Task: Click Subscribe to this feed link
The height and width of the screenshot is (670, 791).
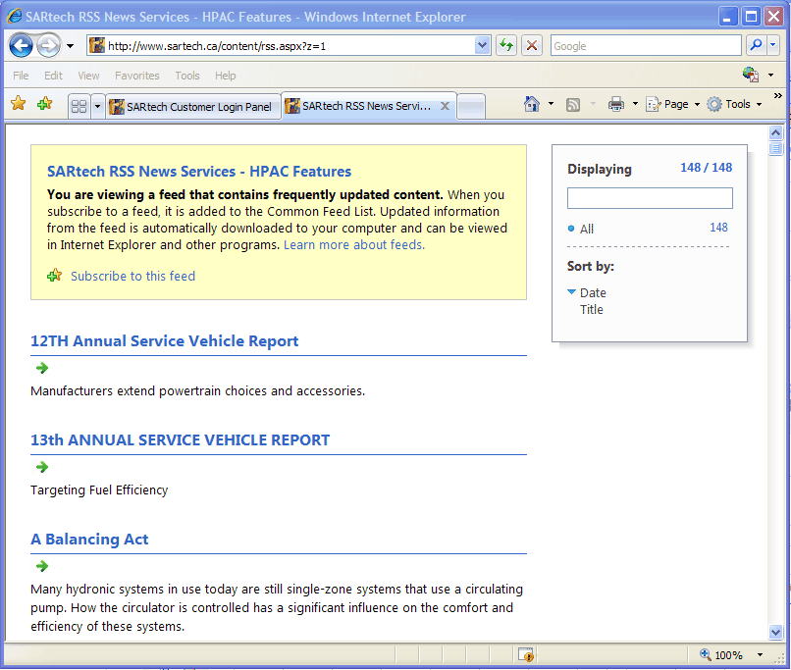Action: (x=132, y=277)
